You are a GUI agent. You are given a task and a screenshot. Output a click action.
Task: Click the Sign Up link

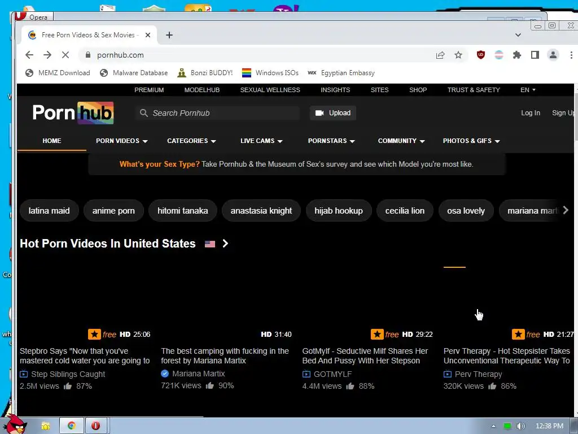coord(563,113)
